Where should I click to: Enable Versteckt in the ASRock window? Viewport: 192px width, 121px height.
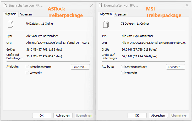coord(27,73)
